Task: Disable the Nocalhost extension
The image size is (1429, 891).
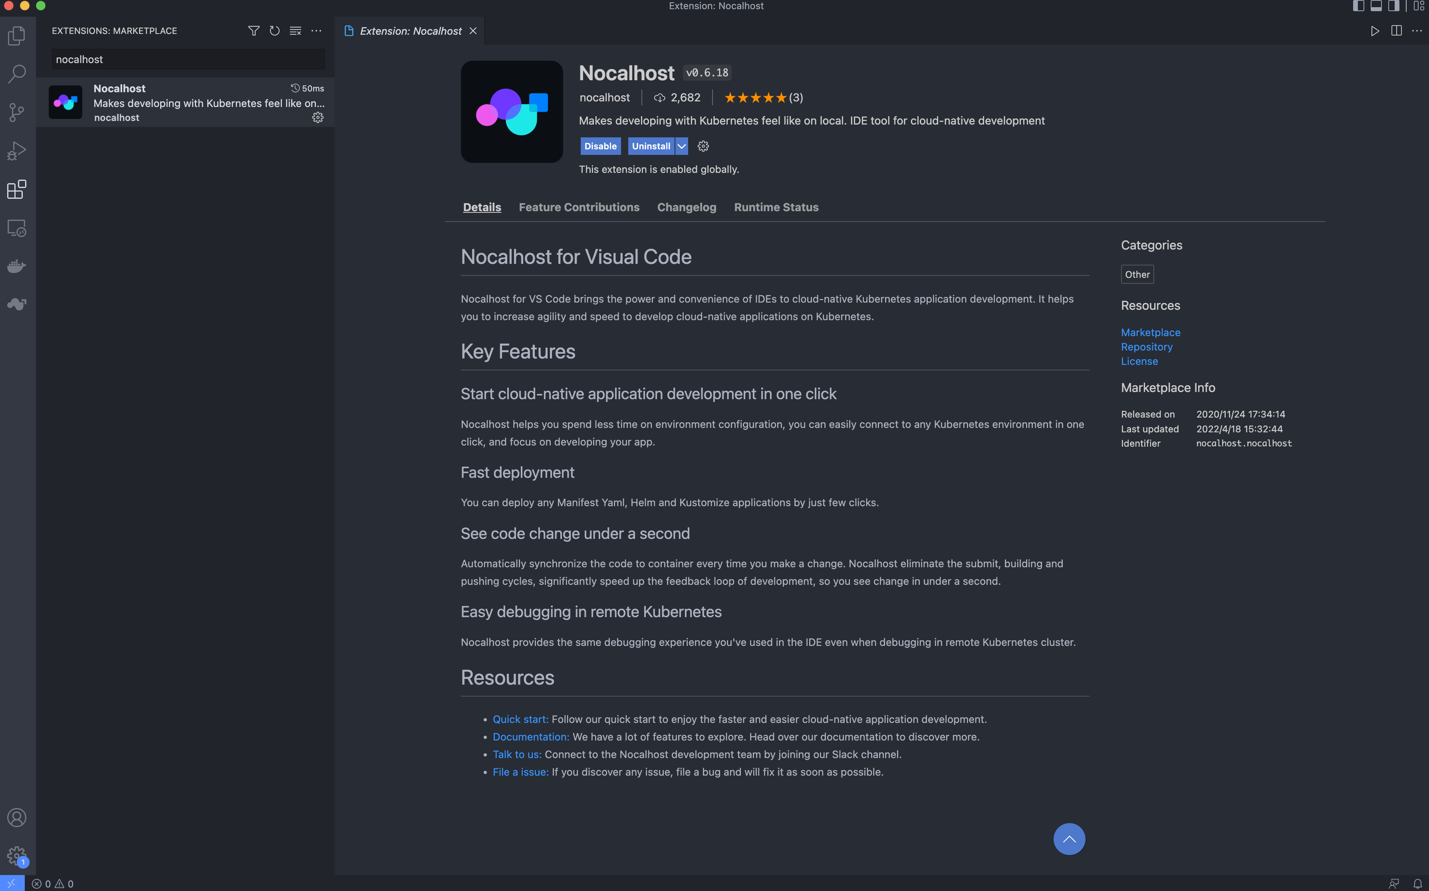Action: (600, 146)
